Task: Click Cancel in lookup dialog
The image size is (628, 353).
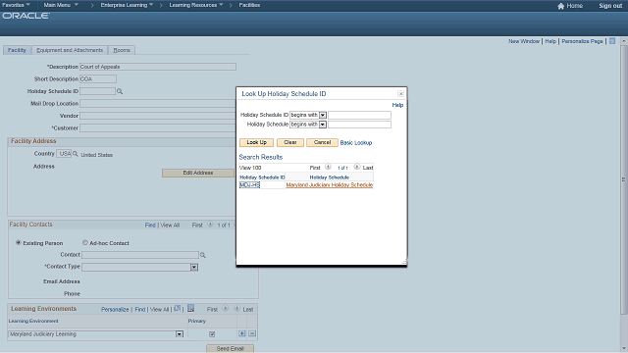Action: coord(322,142)
